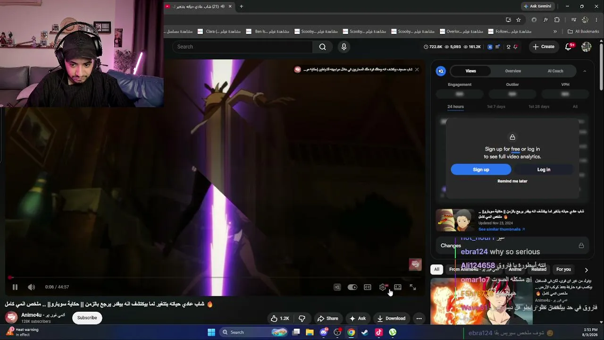Focus the YouTube search box
The image size is (604, 340).
pos(243,47)
